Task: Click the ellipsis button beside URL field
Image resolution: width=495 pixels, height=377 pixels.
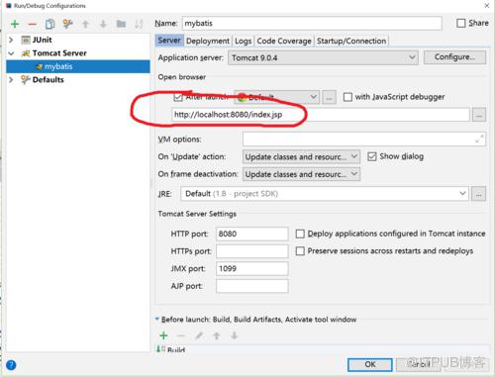Action: click(x=479, y=115)
